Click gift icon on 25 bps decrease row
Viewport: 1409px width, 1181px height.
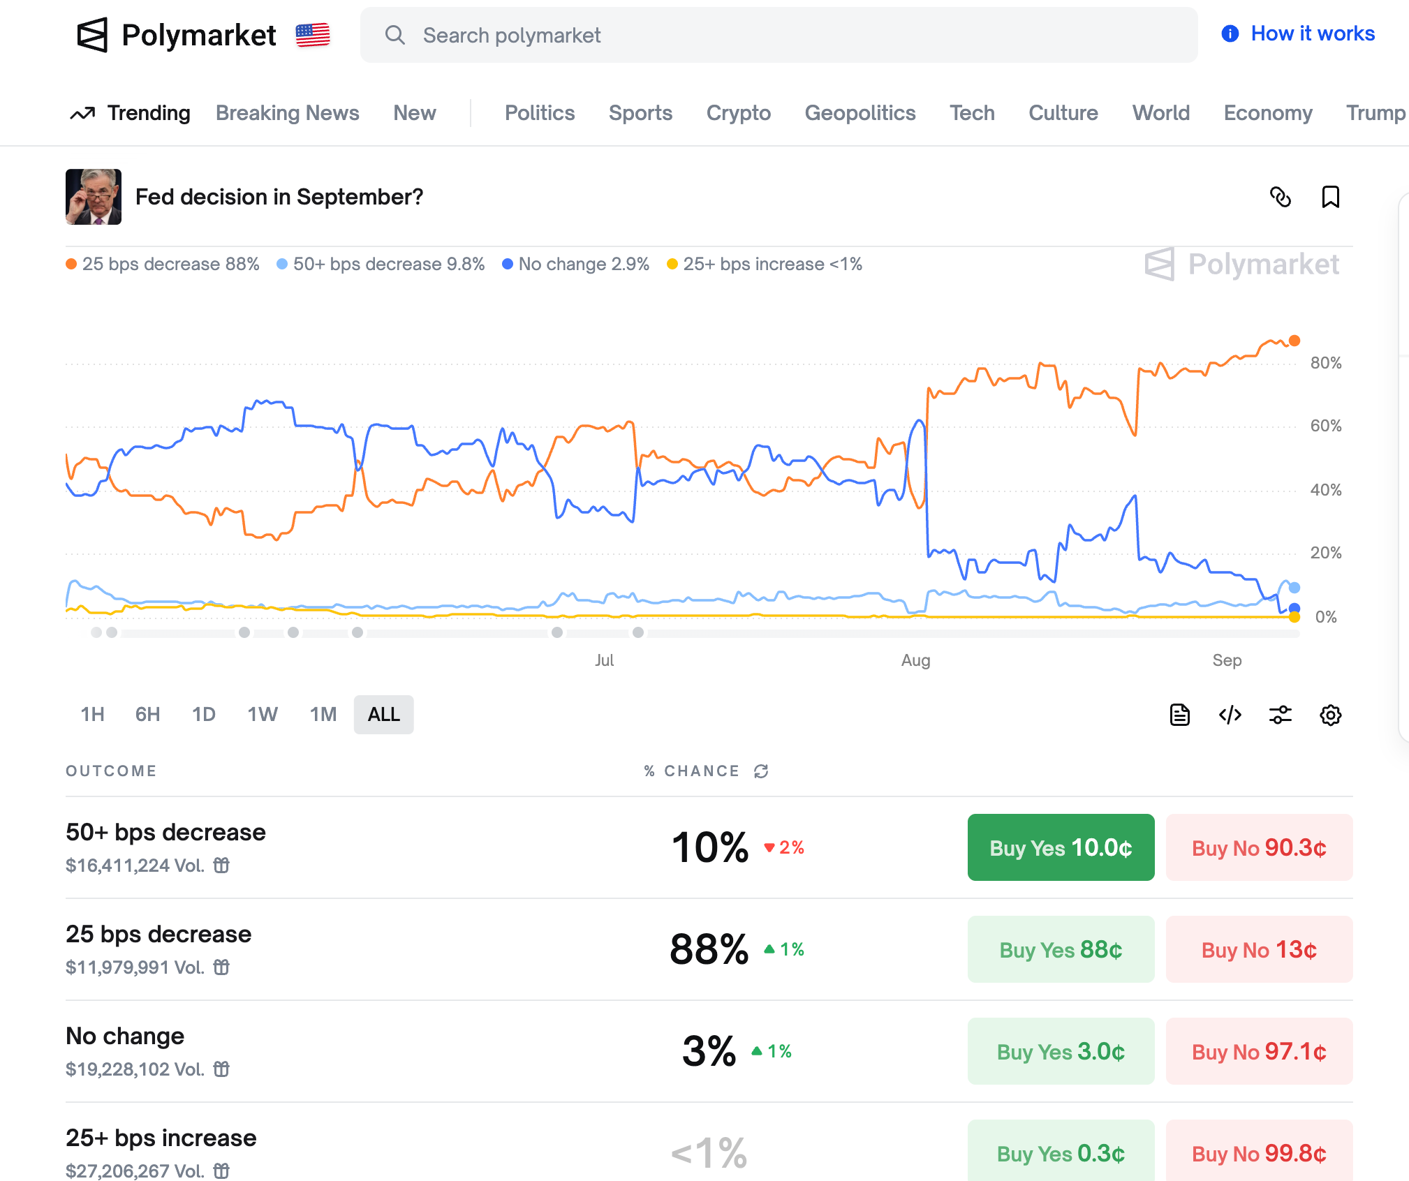click(x=221, y=967)
